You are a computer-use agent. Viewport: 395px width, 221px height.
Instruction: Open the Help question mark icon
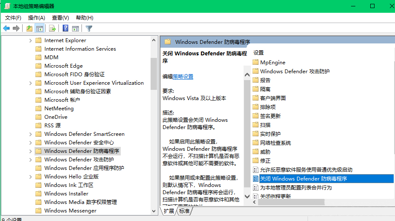click(66, 28)
